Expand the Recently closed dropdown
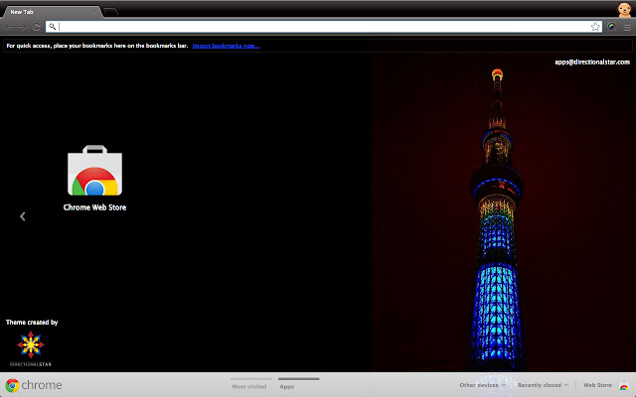The width and height of the screenshot is (636, 397). coord(544,385)
